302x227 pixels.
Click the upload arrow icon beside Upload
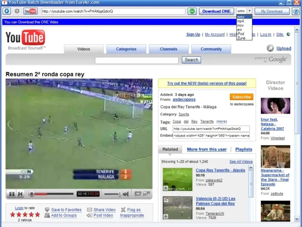(270, 48)
